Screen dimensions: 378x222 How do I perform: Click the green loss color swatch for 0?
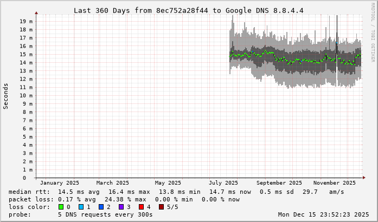61,207
